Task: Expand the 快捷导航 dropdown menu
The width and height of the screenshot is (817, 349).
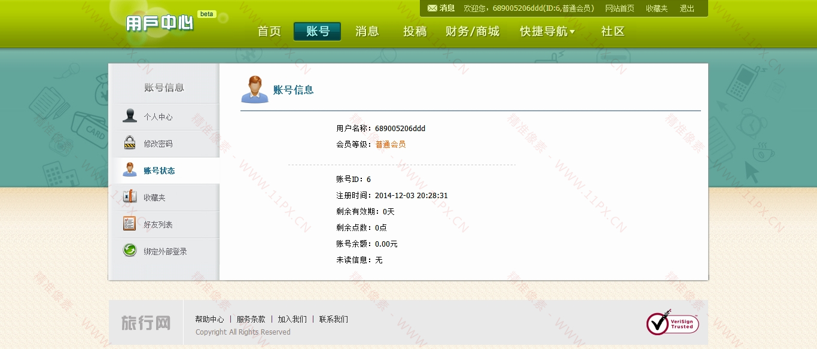Action: click(547, 31)
